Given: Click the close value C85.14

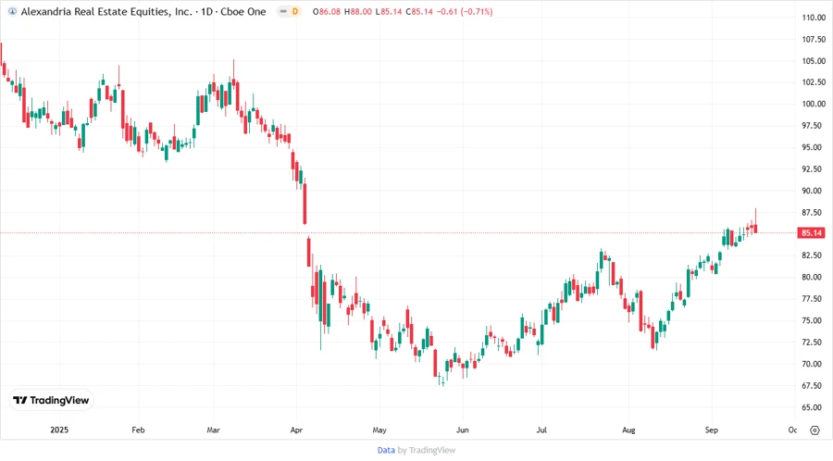Looking at the screenshot, I should 419,12.
